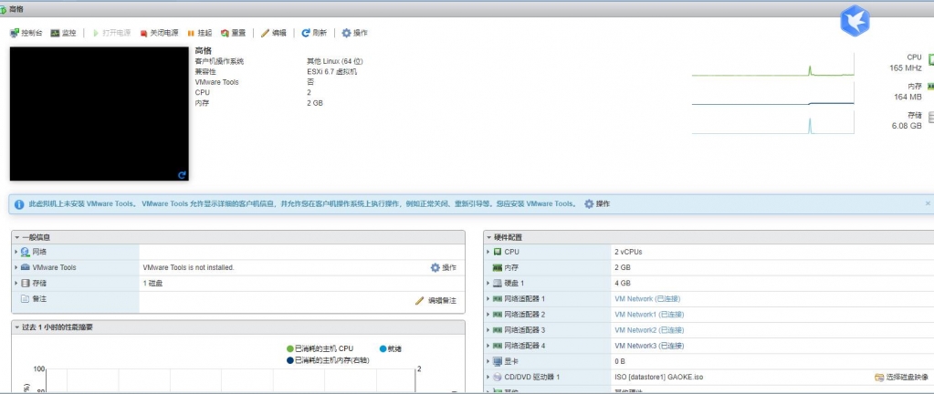Open the VM Network (已连接) link

click(x=647, y=299)
